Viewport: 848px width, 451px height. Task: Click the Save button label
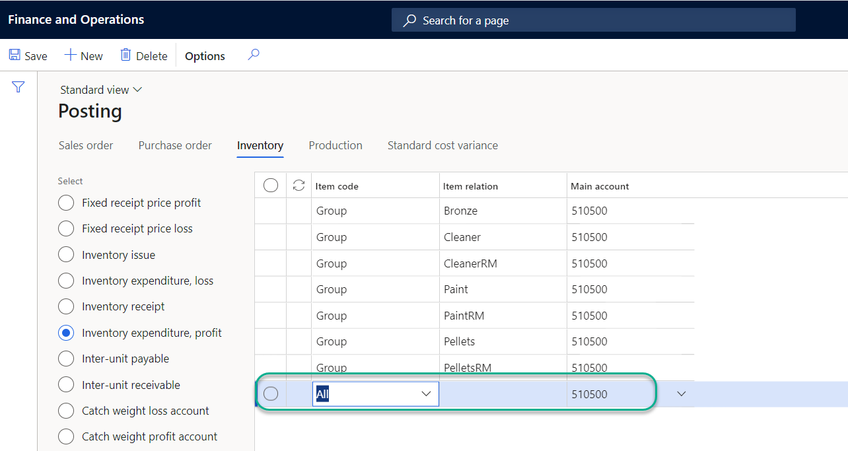[x=36, y=55]
